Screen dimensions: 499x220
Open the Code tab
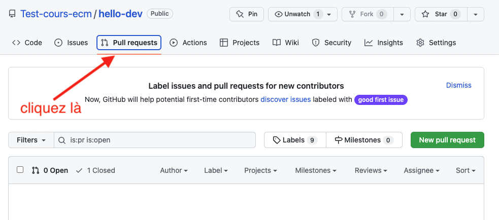tap(27, 43)
